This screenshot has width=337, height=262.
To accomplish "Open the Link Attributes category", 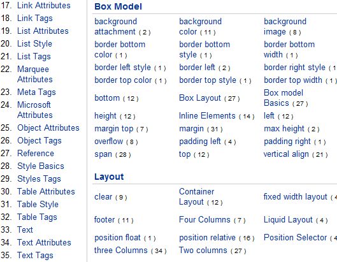I will coord(43,5).
